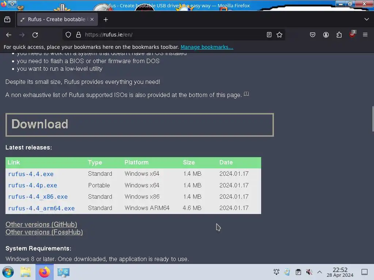
Task: Open the taskbar system settings app icon
Action: coord(63,272)
